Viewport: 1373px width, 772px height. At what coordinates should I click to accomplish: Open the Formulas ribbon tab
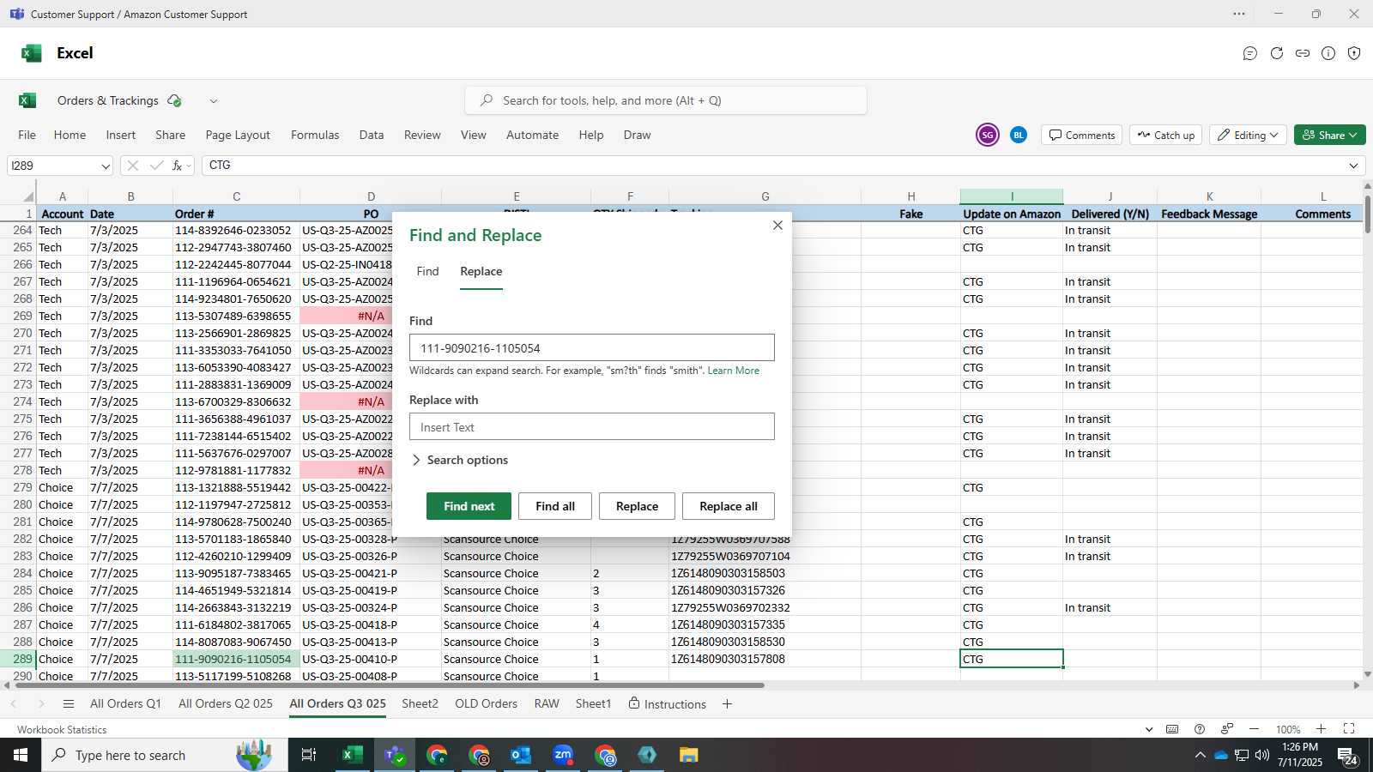[315, 135]
